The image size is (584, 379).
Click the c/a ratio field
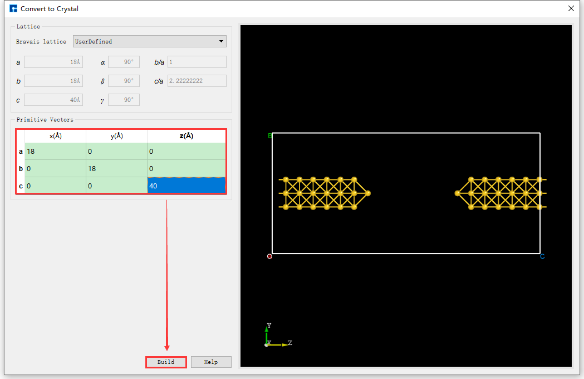[x=197, y=81]
